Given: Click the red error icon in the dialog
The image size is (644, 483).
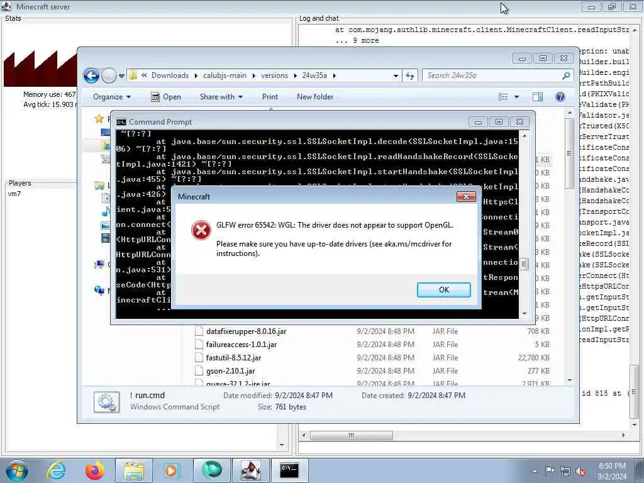Looking at the screenshot, I should [x=201, y=230].
